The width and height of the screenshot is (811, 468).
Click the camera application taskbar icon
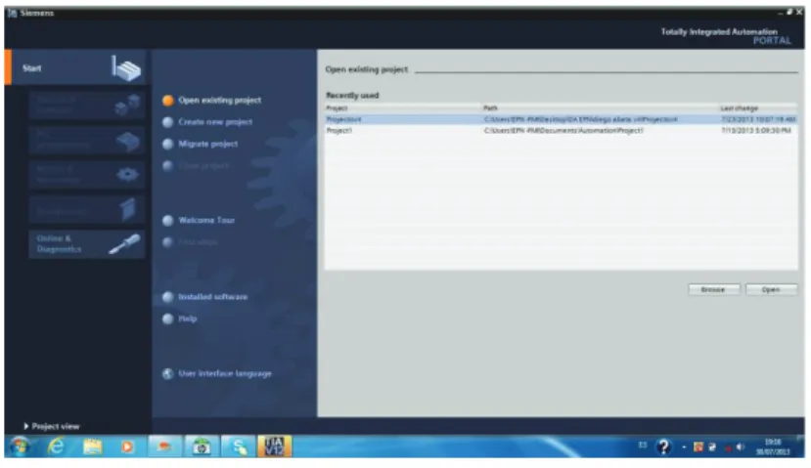point(202,447)
